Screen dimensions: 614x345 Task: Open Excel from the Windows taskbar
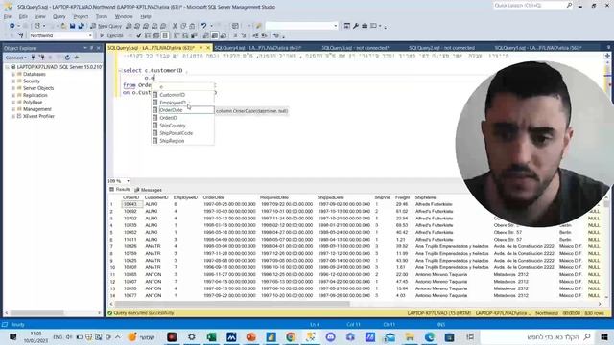pyautogui.click(x=211, y=336)
